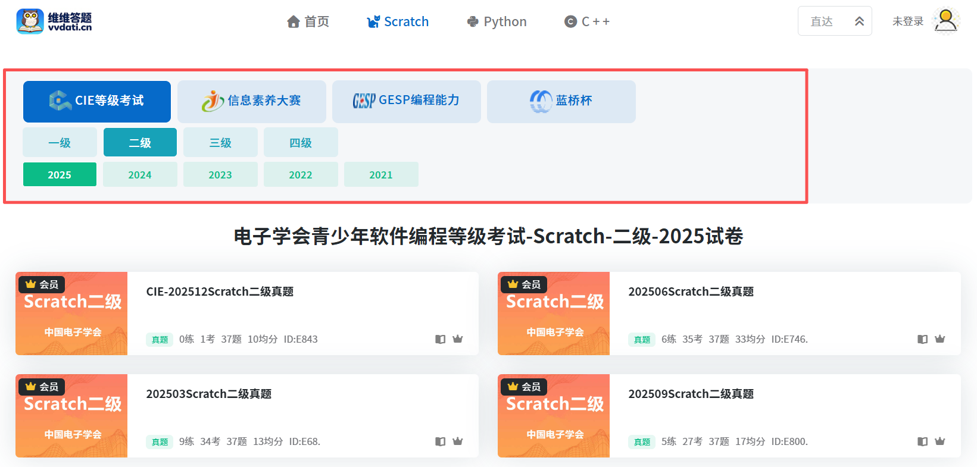Open the Python navigation menu
Viewport: 977px width, 467px height.
pos(497,22)
